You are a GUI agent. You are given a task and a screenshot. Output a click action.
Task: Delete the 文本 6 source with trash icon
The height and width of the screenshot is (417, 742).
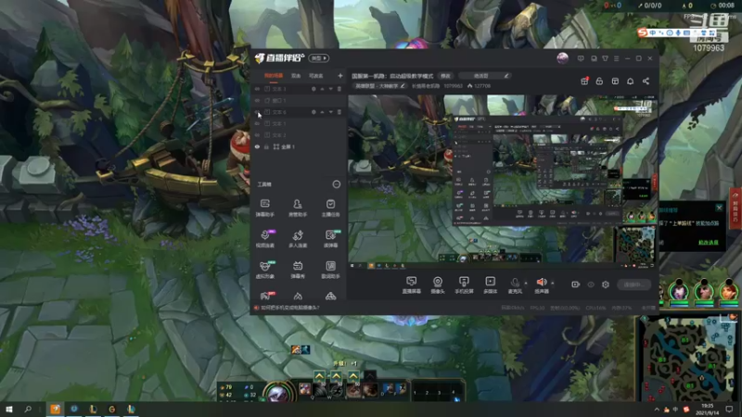pyautogui.click(x=339, y=112)
